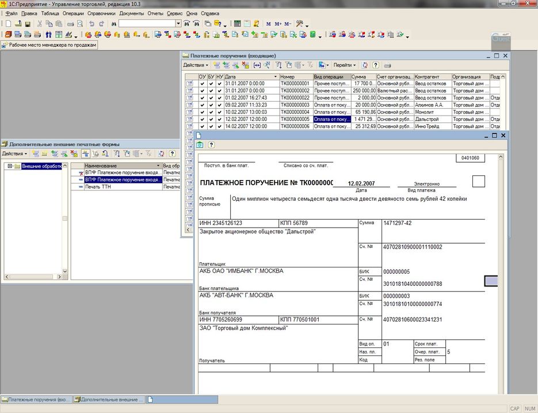
Task: Click help icon in external print forms window
Action: pos(172,154)
